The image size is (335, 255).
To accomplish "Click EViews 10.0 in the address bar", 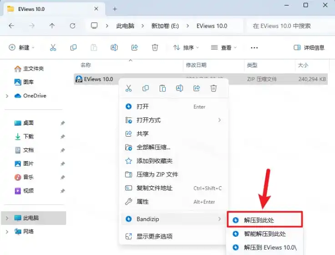I will (x=212, y=26).
